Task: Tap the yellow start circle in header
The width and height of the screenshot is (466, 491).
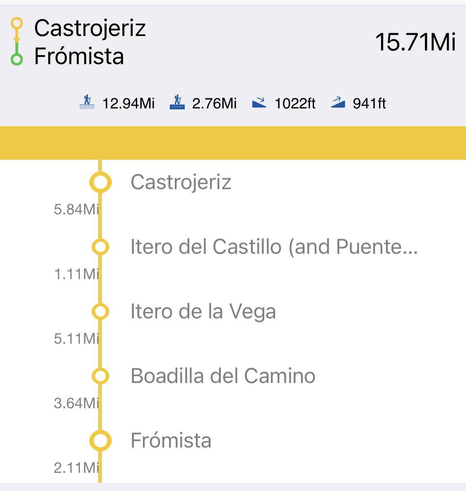Action: click(17, 23)
